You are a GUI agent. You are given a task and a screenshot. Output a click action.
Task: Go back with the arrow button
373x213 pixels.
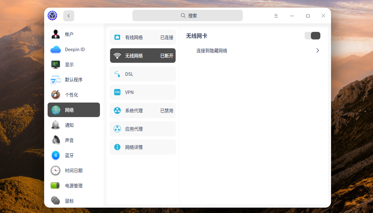click(x=68, y=16)
